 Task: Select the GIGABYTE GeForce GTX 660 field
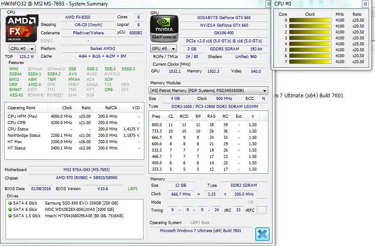(224, 18)
